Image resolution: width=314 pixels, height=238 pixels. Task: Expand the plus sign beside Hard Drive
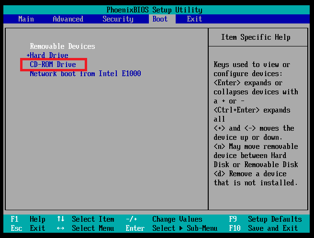(x=28, y=55)
